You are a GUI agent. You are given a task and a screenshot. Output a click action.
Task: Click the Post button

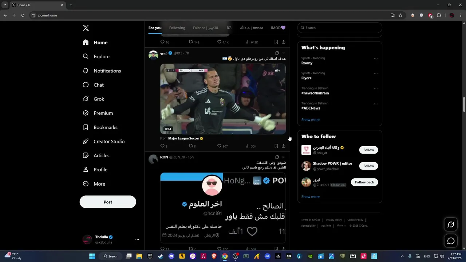click(x=108, y=202)
